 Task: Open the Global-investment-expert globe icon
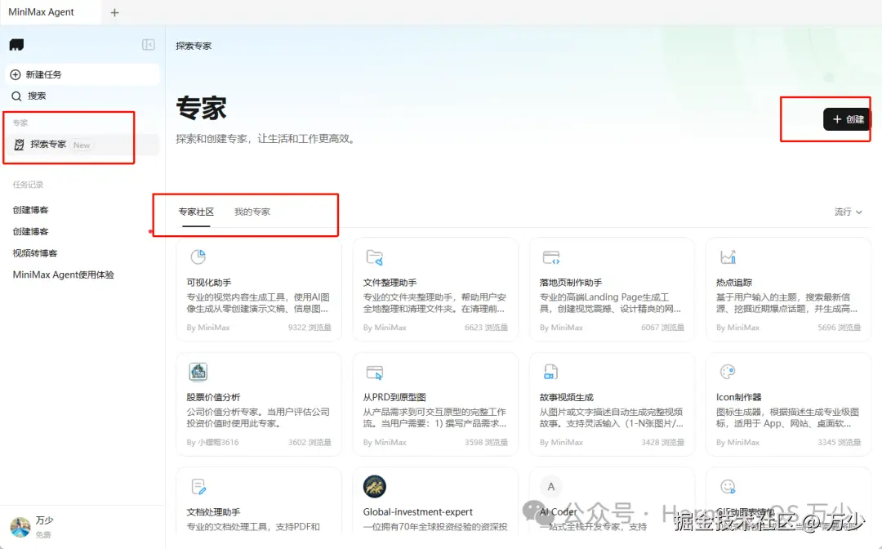click(x=373, y=484)
